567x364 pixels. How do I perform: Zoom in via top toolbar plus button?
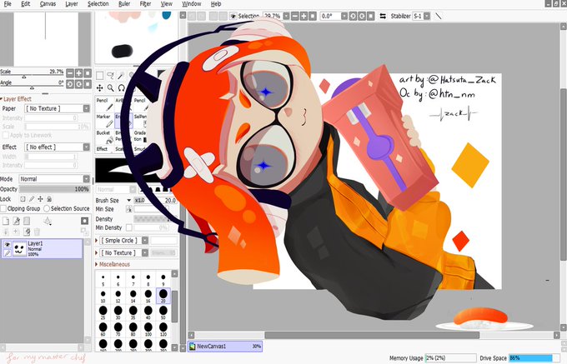pyautogui.click(x=304, y=17)
